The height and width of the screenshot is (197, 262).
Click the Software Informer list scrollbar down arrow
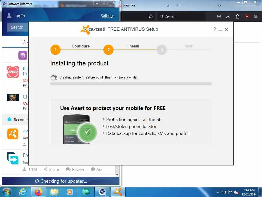[x=117, y=175]
